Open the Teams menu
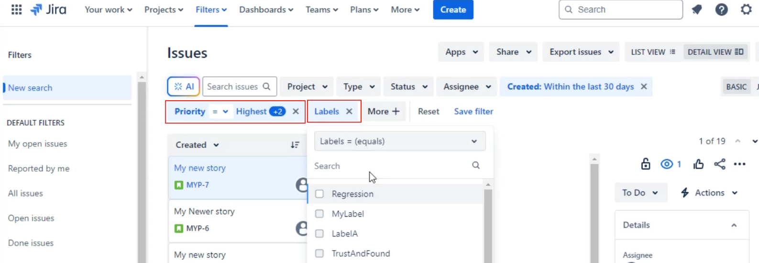The height and width of the screenshot is (263, 759). [321, 10]
